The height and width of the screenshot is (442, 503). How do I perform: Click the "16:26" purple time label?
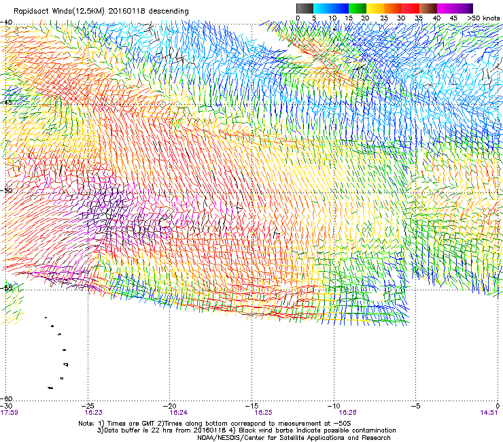pyautogui.click(x=348, y=413)
